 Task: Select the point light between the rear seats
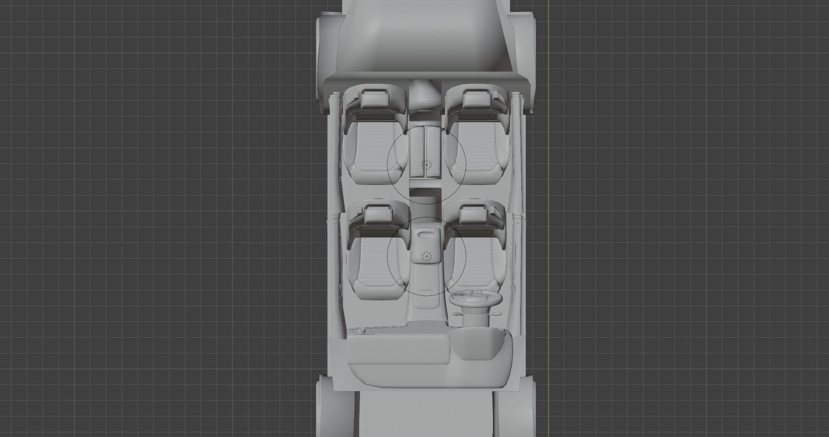click(427, 164)
